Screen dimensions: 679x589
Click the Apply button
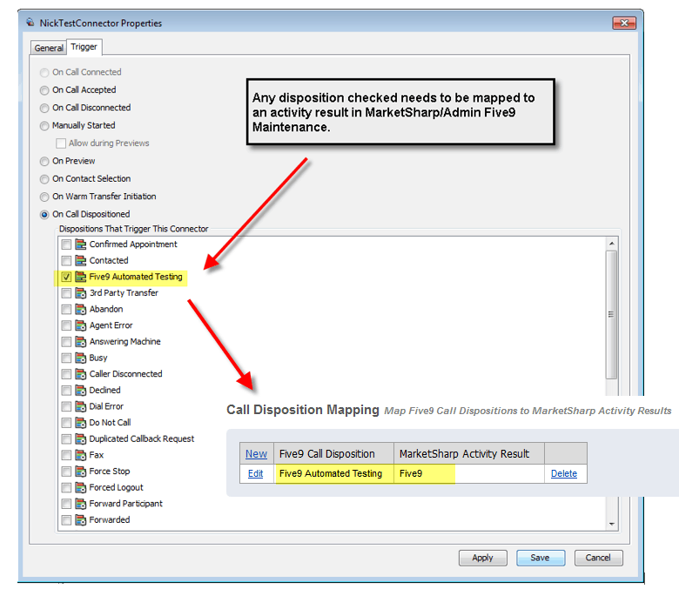point(483,558)
